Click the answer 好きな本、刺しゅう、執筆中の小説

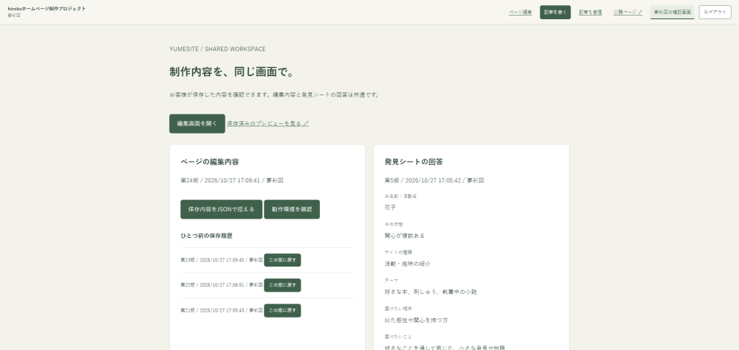pyautogui.click(x=431, y=292)
